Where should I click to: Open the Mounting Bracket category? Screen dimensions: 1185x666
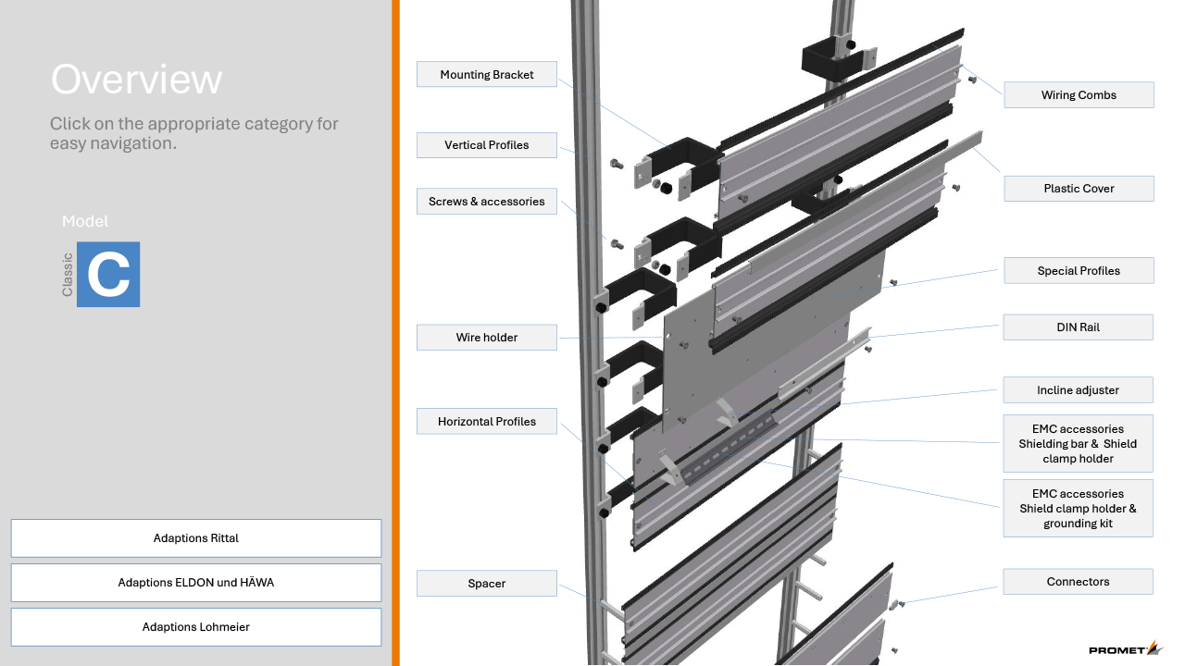[x=487, y=75]
